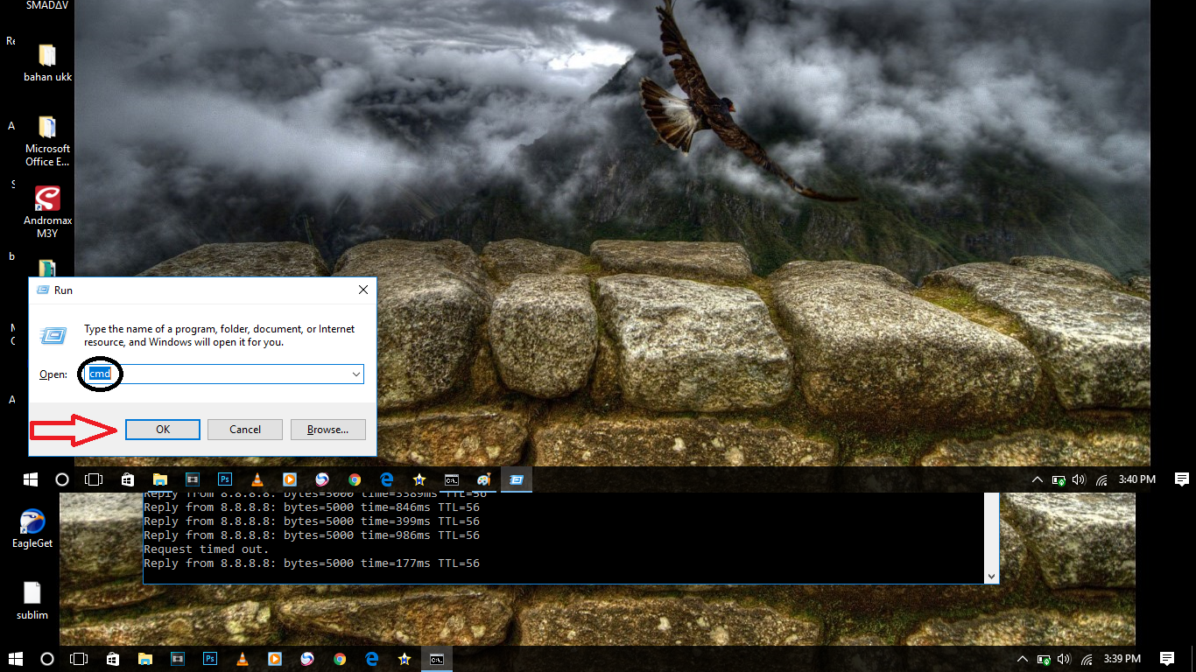Viewport: 1196px width, 672px height.
Task: Click the reply line with time=177ms
Action: coord(312,563)
